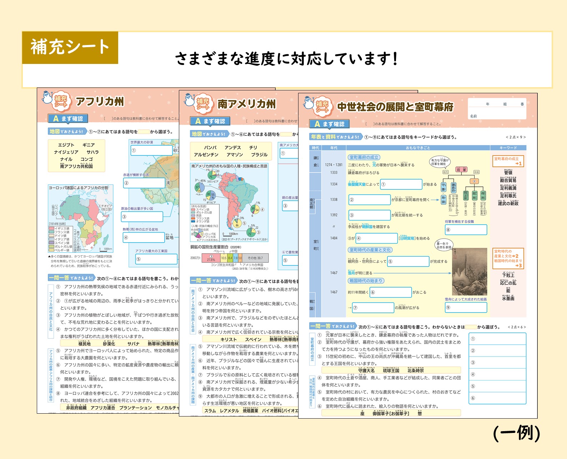Click answer box ⑥ in the 1467 応仁 row
Image resolution: width=567 pixels, height=459 pixels.
tap(391, 292)
